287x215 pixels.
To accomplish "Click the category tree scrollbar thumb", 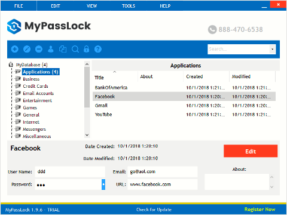I will pyautogui.click(x=87, y=87).
